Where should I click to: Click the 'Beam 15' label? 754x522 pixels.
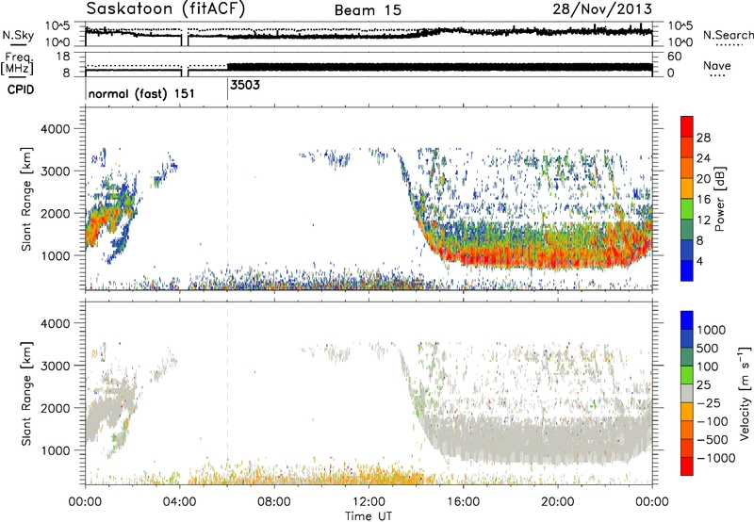[368, 10]
